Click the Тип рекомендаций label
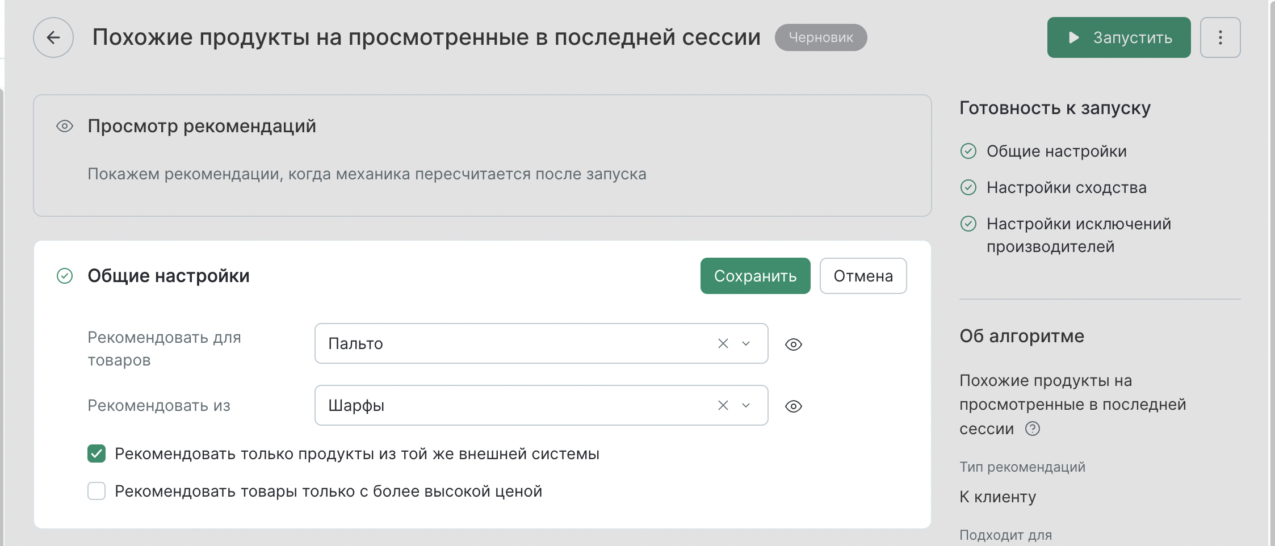 pos(1022,467)
